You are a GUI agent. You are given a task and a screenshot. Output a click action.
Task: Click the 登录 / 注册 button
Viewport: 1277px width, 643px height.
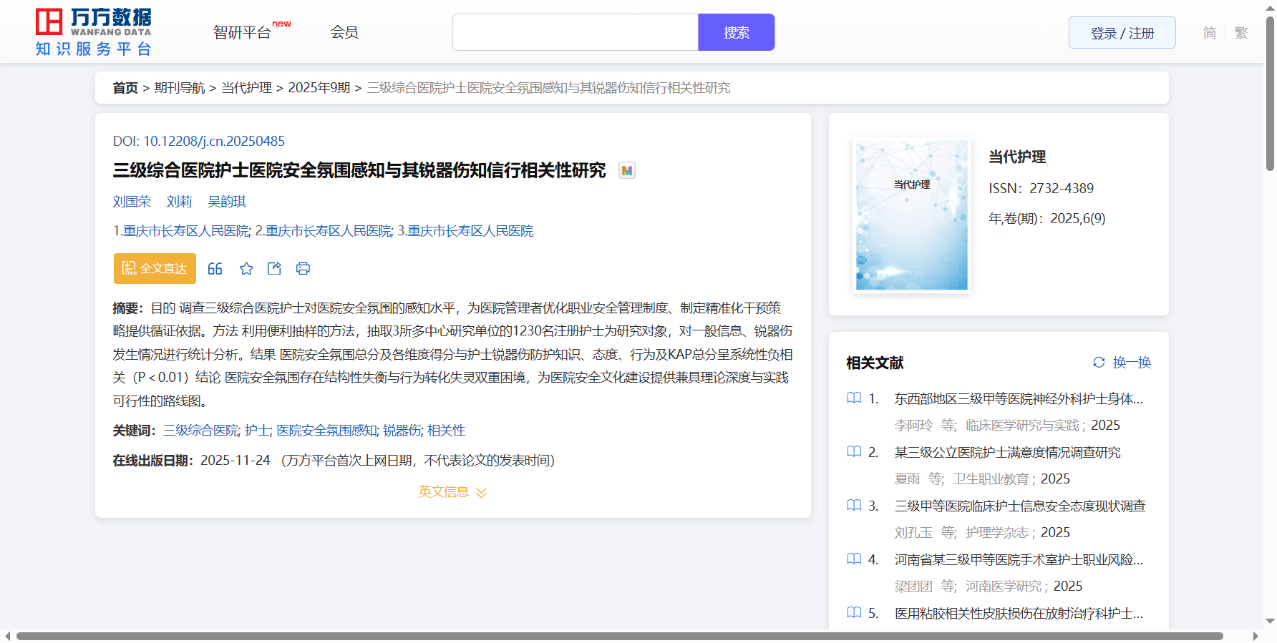click(1122, 33)
